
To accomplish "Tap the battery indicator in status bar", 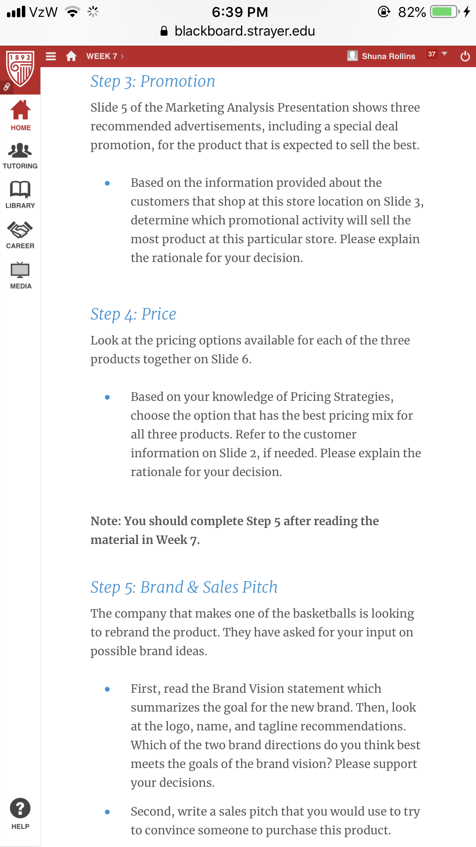I will pos(445,12).
